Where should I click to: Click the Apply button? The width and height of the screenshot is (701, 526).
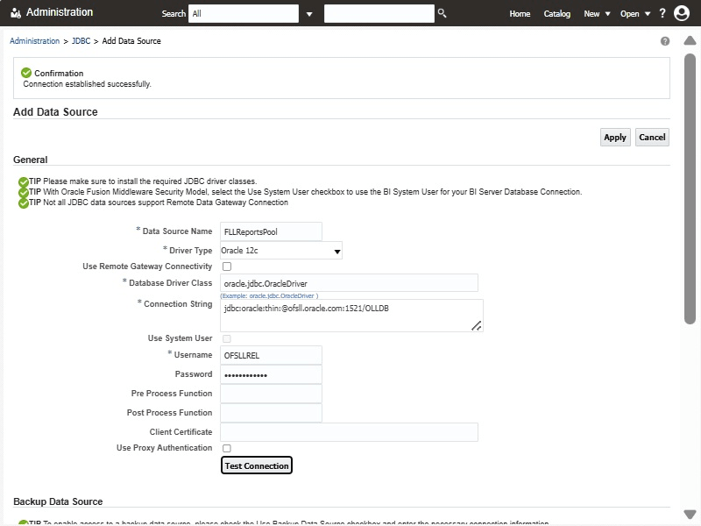coord(615,137)
